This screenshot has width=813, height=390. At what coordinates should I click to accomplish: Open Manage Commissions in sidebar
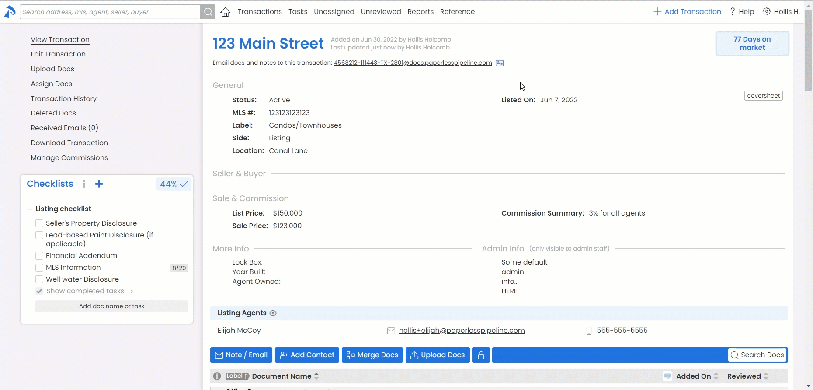(69, 158)
